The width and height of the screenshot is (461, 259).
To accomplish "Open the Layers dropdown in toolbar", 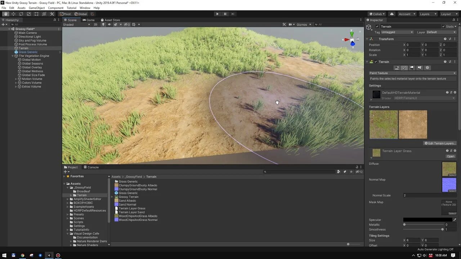I will [x=428, y=14].
